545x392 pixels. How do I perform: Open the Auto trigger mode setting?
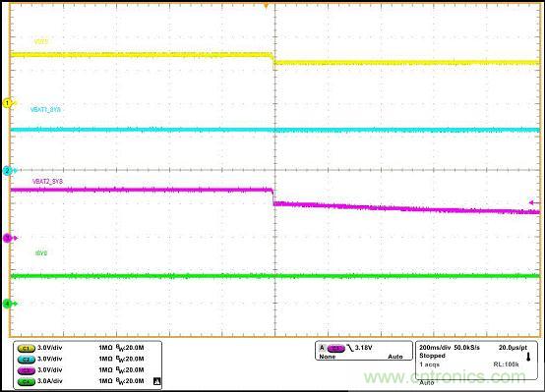pyautogui.click(x=395, y=357)
